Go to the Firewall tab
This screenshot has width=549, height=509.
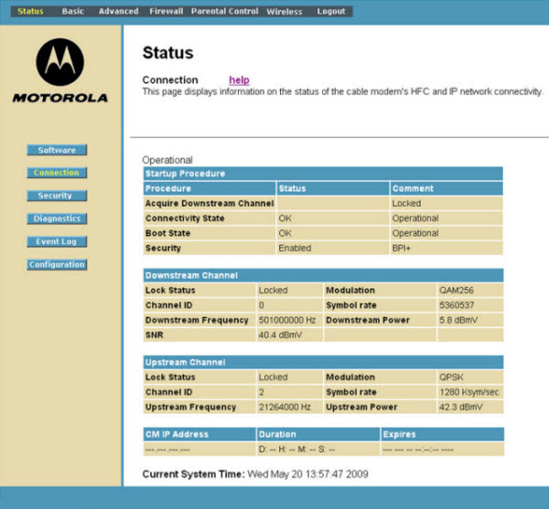click(x=165, y=12)
